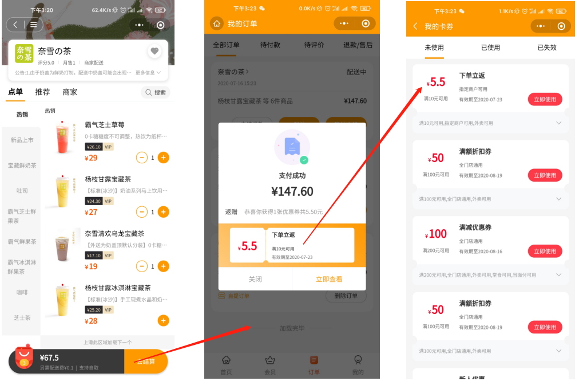This screenshot has height=385, width=579.
Task: Open 奈雪の茶 shop link in order
Action: [233, 72]
